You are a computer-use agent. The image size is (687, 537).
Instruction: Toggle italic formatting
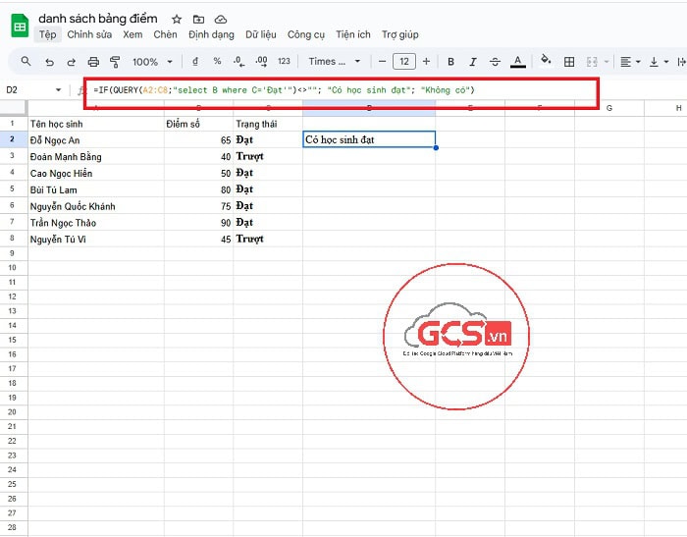(472, 62)
